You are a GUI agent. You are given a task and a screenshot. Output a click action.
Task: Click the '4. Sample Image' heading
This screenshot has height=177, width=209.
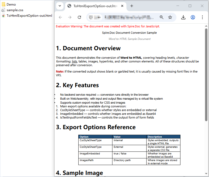point(79,173)
